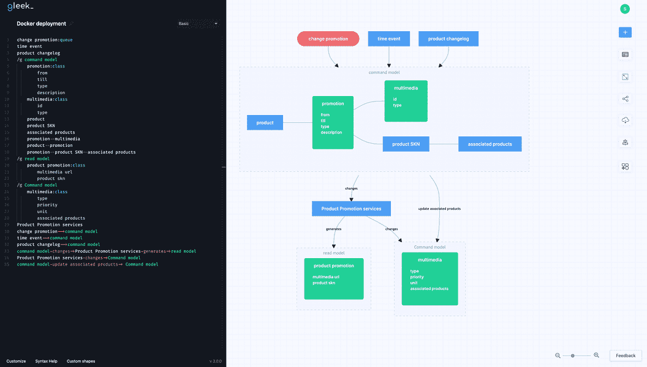Select the image export icon

coord(625,76)
